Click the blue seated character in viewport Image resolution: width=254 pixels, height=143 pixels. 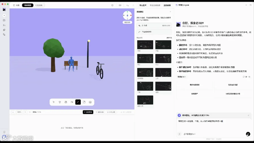tap(71, 64)
